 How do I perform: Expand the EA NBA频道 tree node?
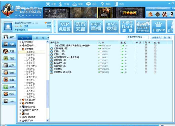(20, 117)
